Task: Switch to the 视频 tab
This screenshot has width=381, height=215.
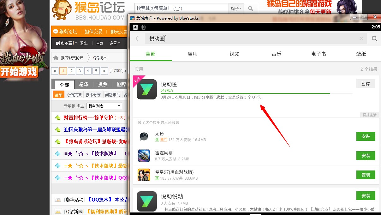Action: 235,54
